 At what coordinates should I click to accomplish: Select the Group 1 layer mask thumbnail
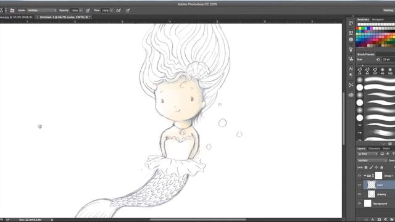378,176
